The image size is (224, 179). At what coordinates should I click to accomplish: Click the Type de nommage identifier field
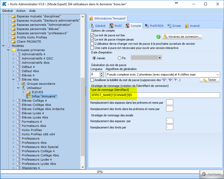coord(155,95)
